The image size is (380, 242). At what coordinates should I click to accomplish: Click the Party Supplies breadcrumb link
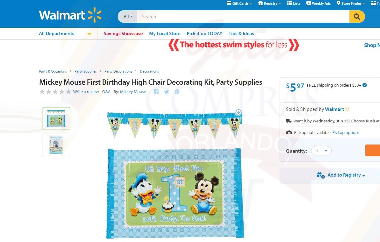pyautogui.click(x=85, y=71)
